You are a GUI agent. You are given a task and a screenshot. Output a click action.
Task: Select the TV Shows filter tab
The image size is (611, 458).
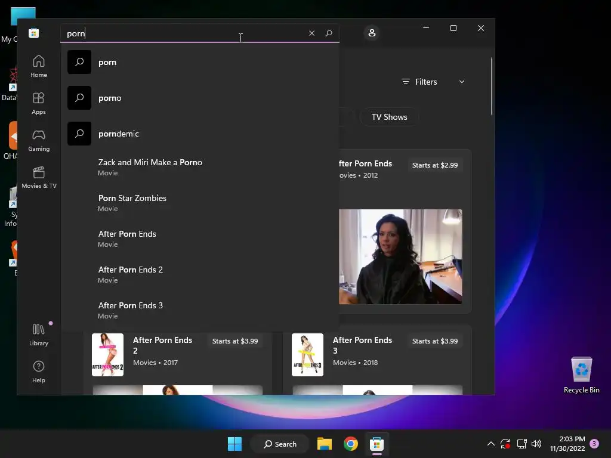coord(389,117)
